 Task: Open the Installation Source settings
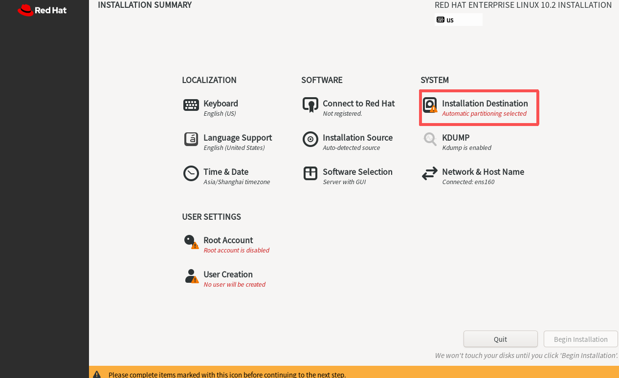coord(348,142)
